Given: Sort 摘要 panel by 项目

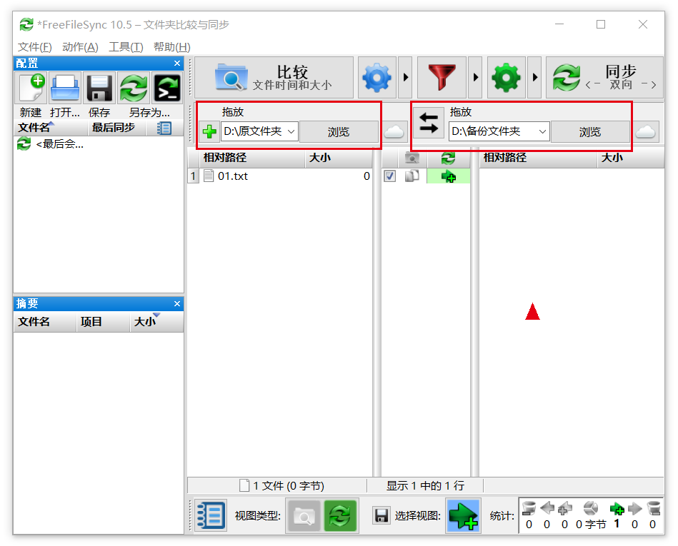Looking at the screenshot, I should 104,322.
